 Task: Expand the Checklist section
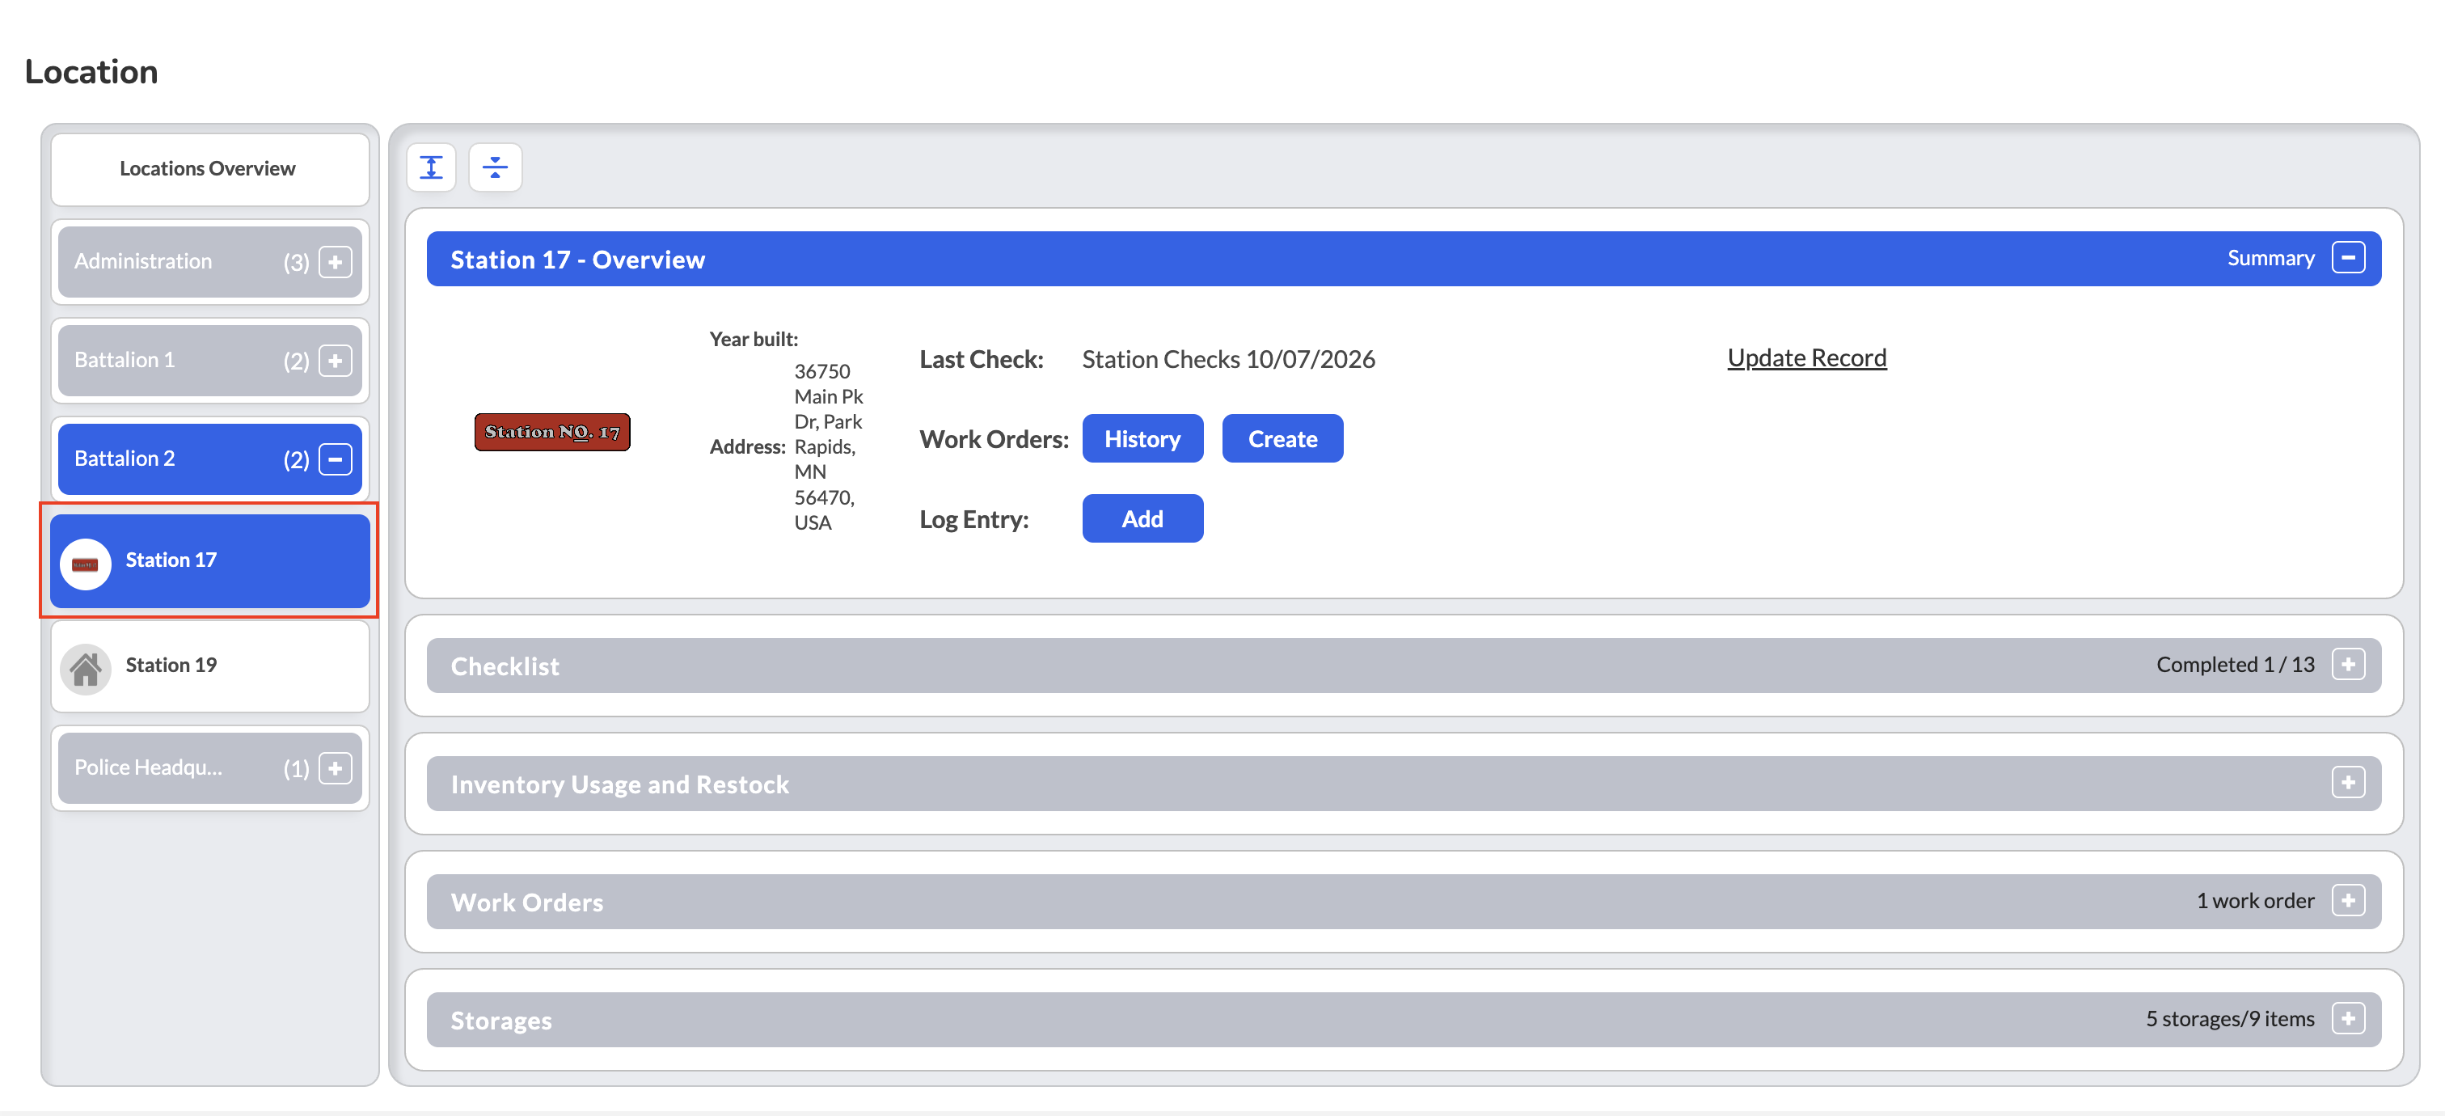(2347, 664)
